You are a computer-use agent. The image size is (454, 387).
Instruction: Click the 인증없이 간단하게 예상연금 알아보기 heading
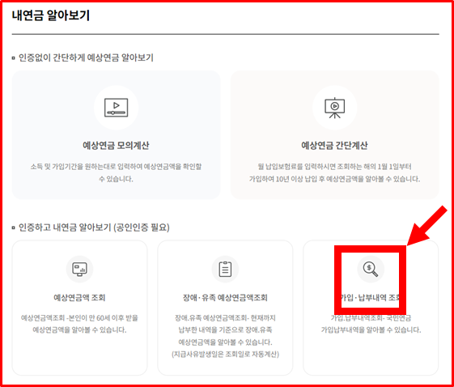86,57
